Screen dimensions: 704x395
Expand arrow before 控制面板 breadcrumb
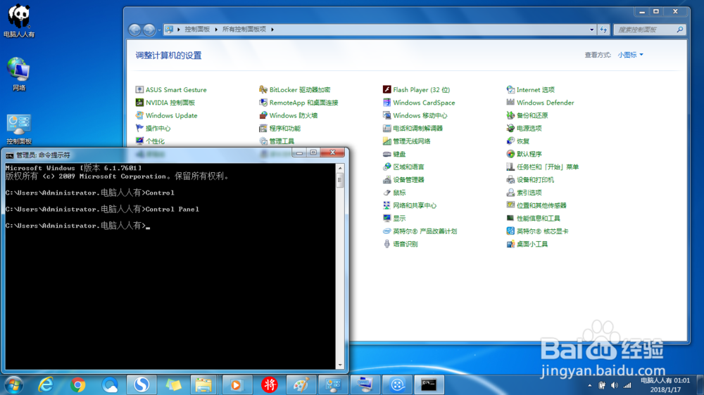point(178,29)
